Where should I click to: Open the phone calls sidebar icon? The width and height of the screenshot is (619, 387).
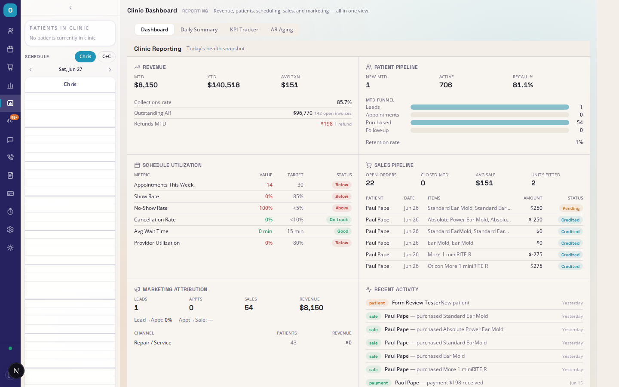coord(10,157)
